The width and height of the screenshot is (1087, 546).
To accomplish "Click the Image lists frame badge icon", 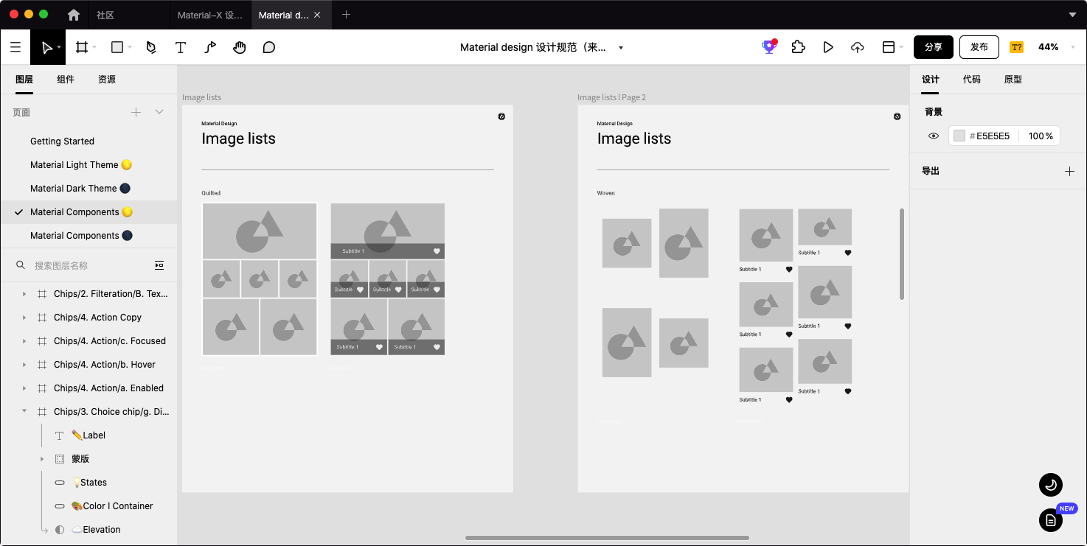I will (501, 116).
